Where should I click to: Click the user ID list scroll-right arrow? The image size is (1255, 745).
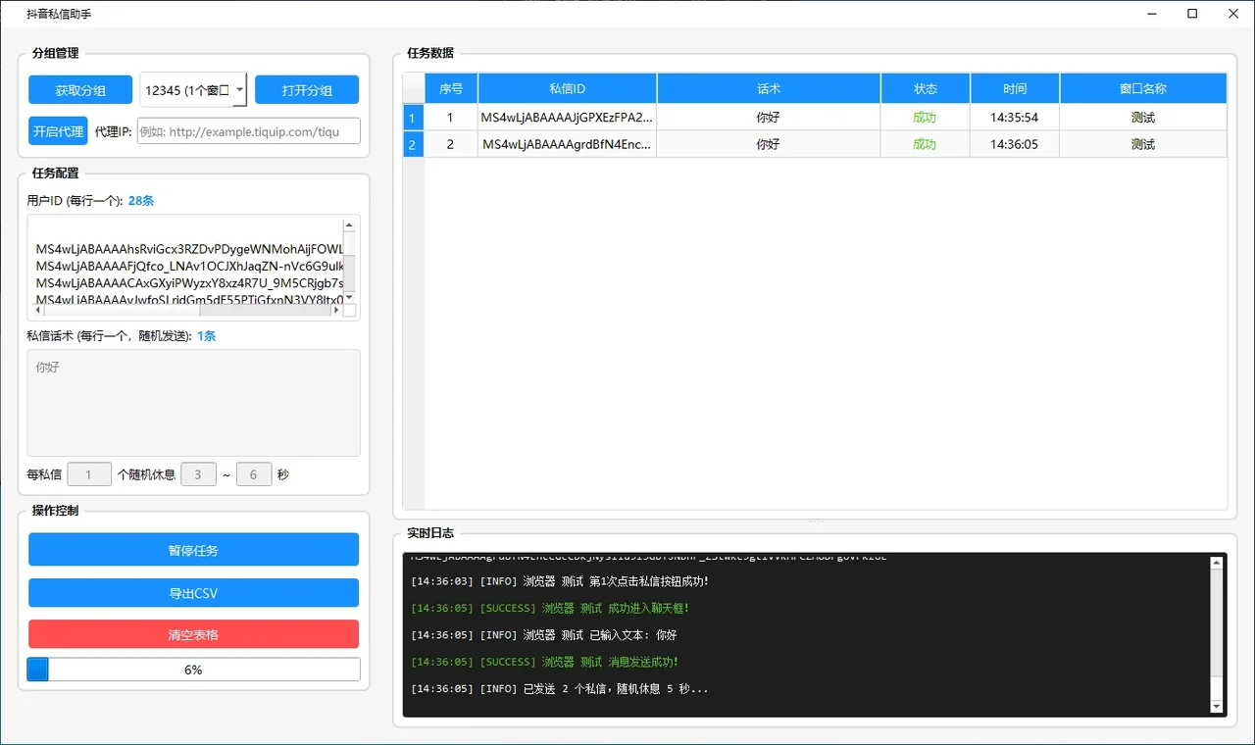[336, 311]
